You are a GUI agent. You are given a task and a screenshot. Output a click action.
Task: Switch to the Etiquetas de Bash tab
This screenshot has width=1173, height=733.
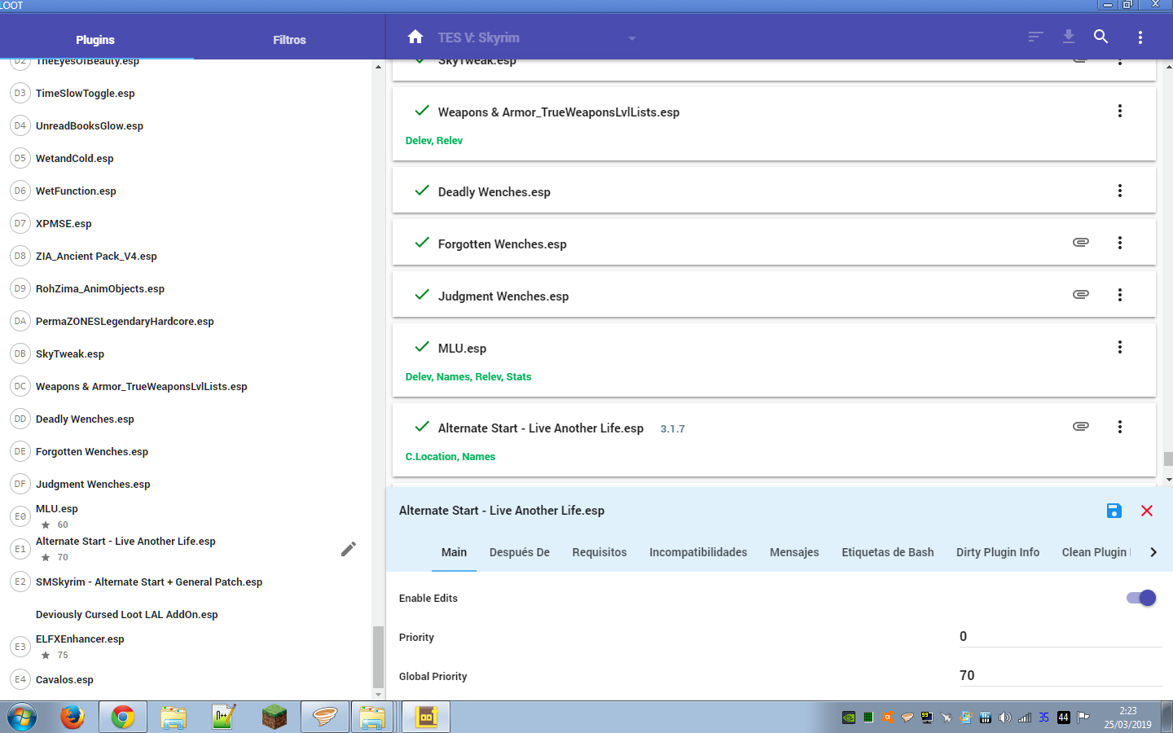tap(887, 552)
